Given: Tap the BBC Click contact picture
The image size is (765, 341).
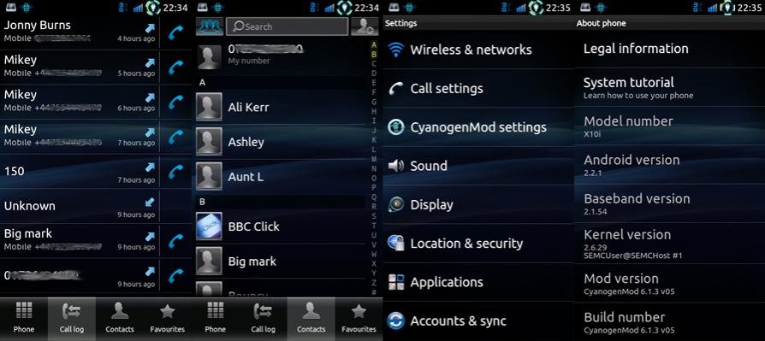Looking at the screenshot, I should tap(209, 226).
